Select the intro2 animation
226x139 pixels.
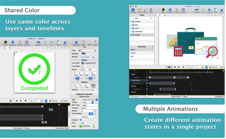click(142, 53)
